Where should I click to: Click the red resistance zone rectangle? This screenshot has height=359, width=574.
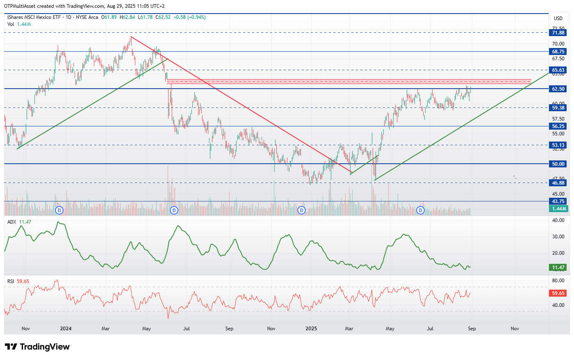point(349,82)
